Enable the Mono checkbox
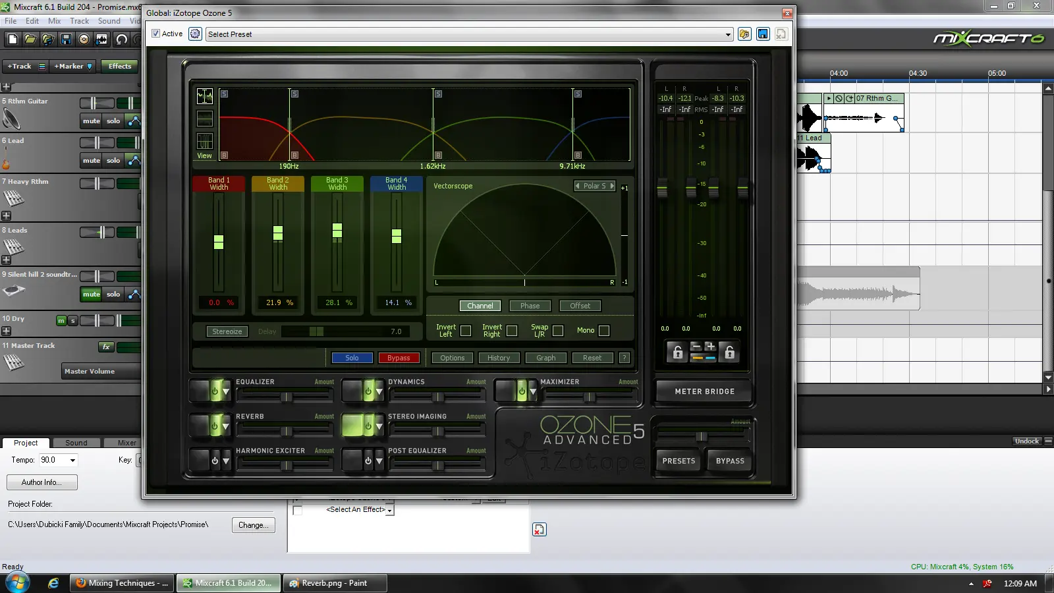 click(604, 331)
